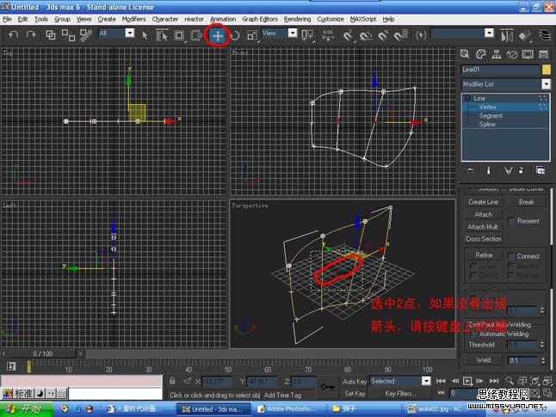Activate the Select and Uniform Scale tool

tap(252, 35)
